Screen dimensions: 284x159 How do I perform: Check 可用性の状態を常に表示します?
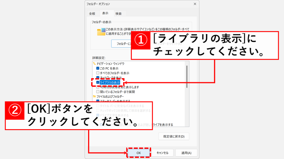(x=98, y=87)
